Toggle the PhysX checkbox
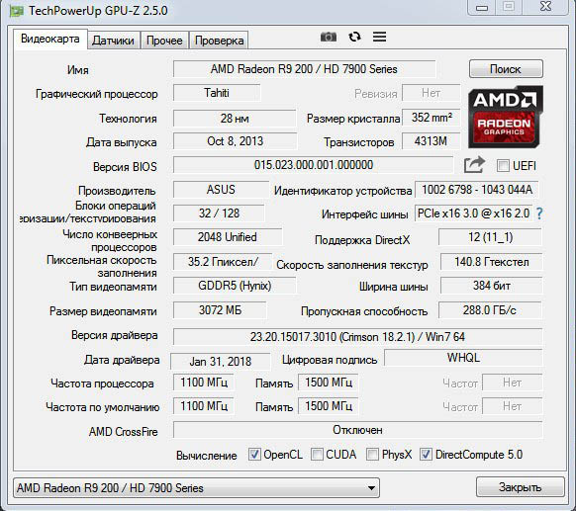Screen dimensions: 576x511 pyautogui.click(x=372, y=455)
